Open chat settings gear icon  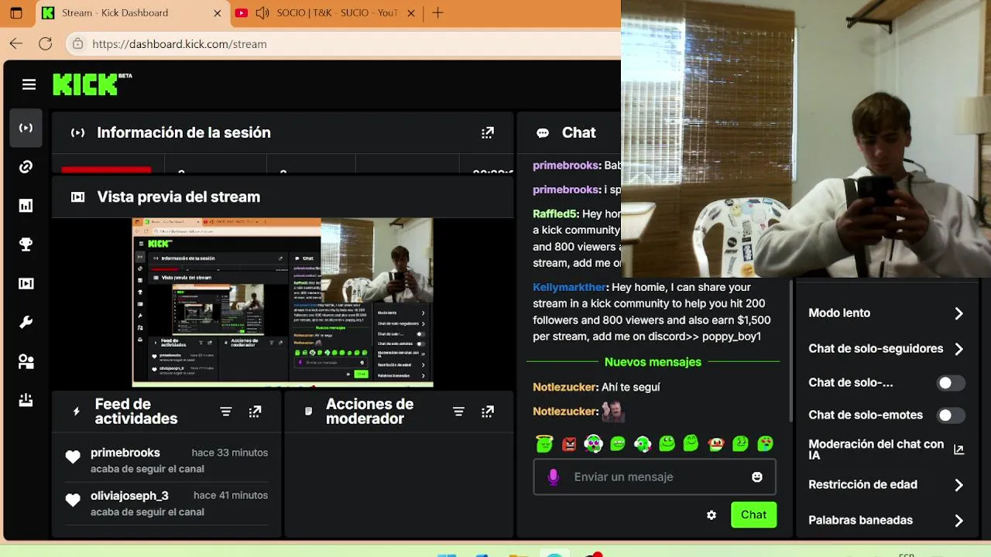coord(712,515)
